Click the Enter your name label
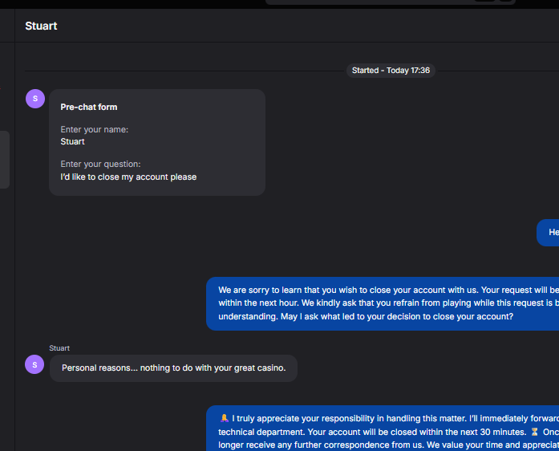The image size is (559, 451). 95,129
